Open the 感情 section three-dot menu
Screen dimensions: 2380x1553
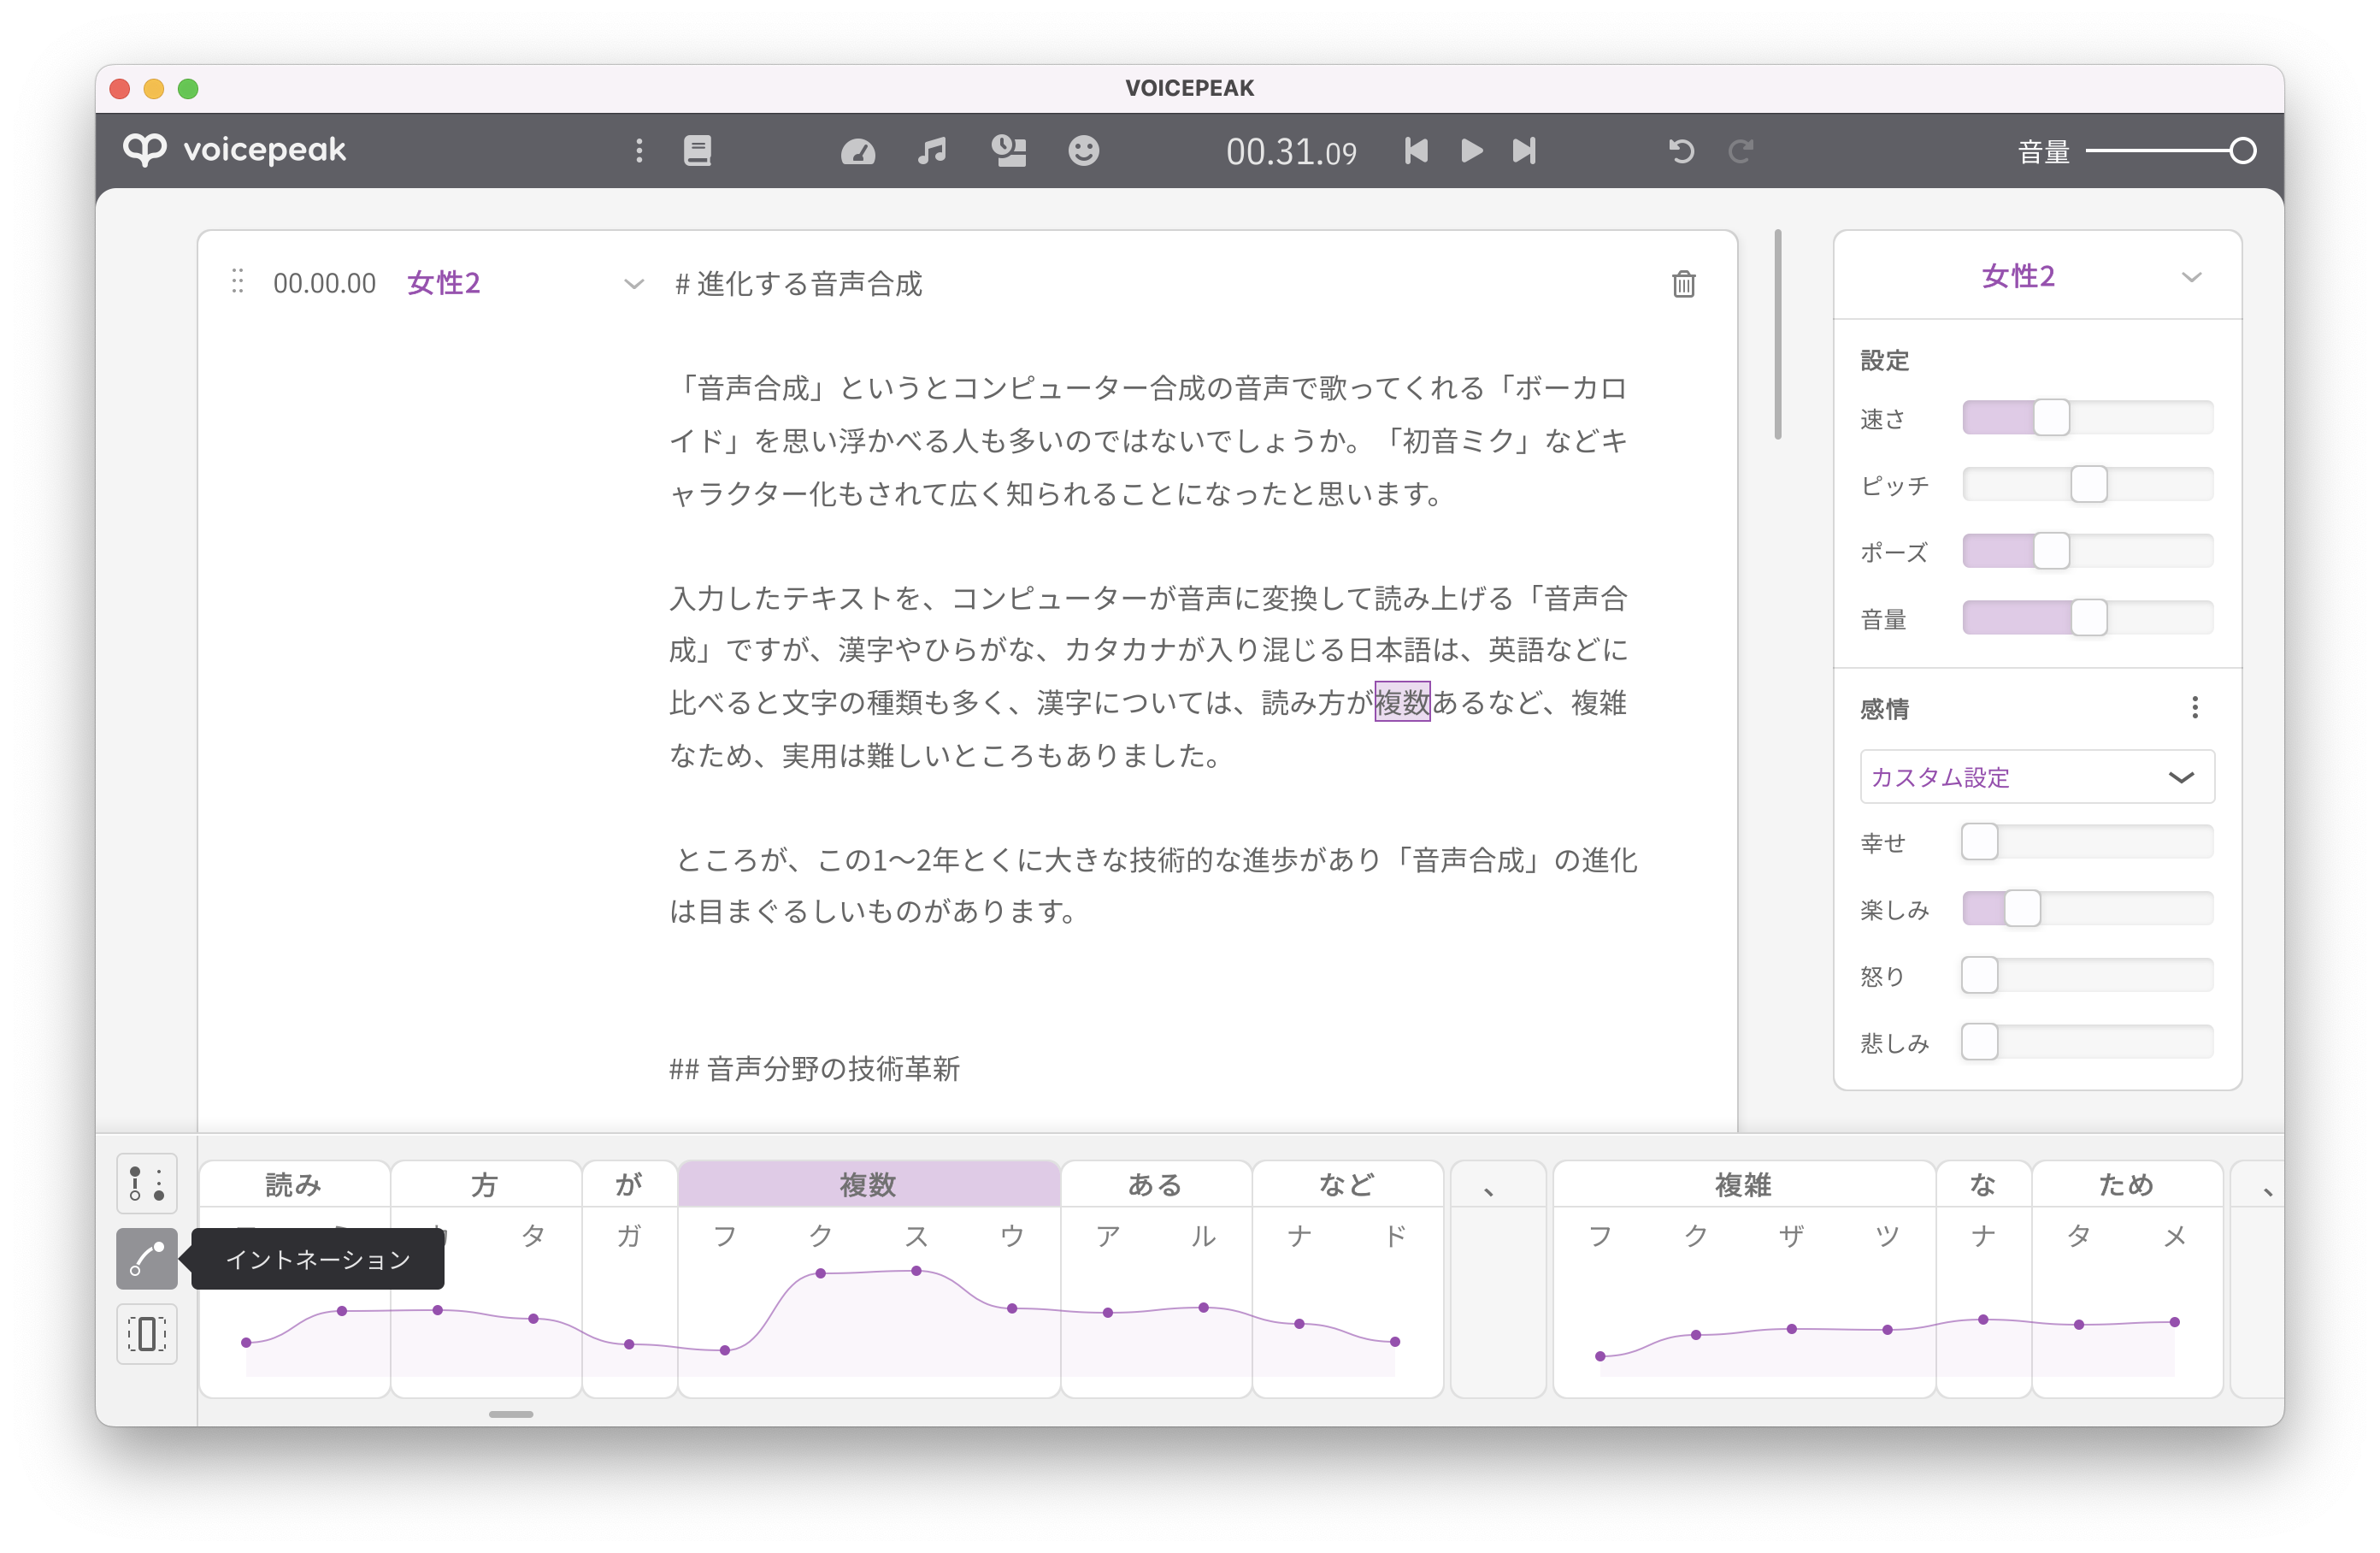pos(2194,708)
